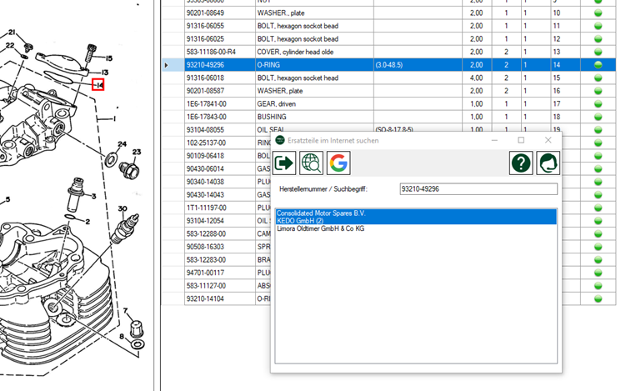Select Consolidated Motor Spares B.V. entry
The image size is (631, 391).
(321, 213)
